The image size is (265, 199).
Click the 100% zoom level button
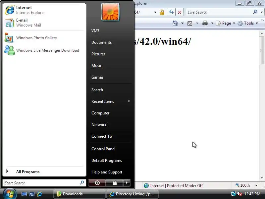[x=243, y=185]
